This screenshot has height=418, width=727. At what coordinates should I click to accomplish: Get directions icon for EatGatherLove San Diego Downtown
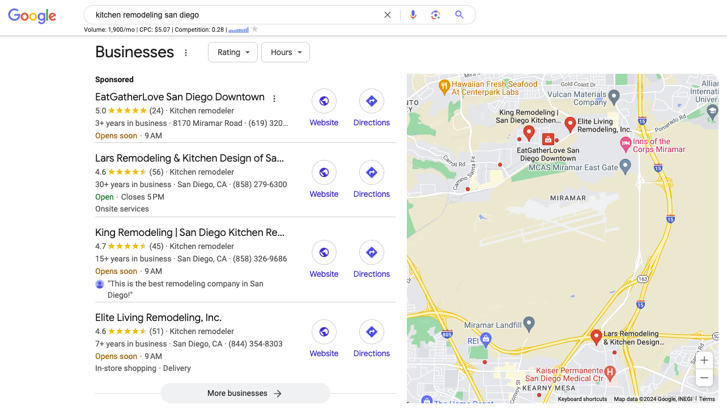coord(372,101)
